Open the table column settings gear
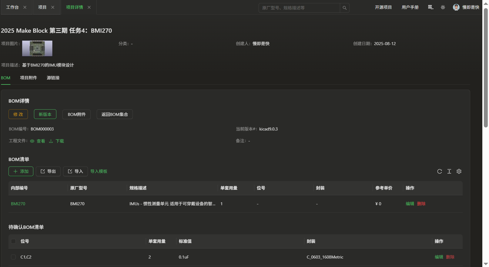This screenshot has width=489, height=267. click(459, 171)
